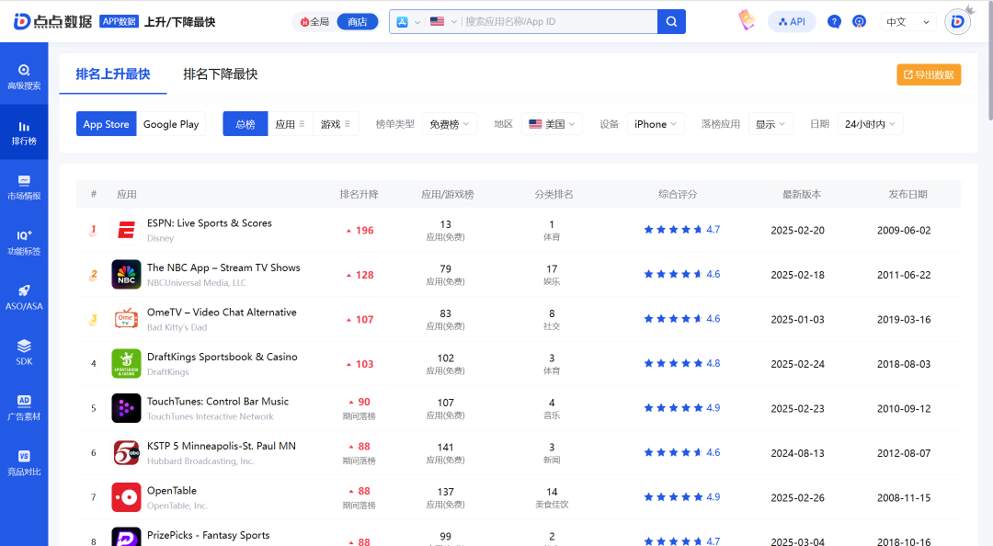
Task: Open the SDK sidebar item
Action: [24, 353]
